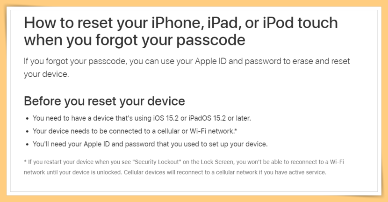
Task: Click the bullet about Apple ID and password
Action: click(150, 144)
